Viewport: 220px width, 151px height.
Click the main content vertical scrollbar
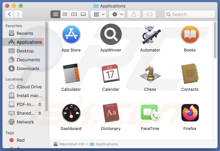click(x=215, y=40)
